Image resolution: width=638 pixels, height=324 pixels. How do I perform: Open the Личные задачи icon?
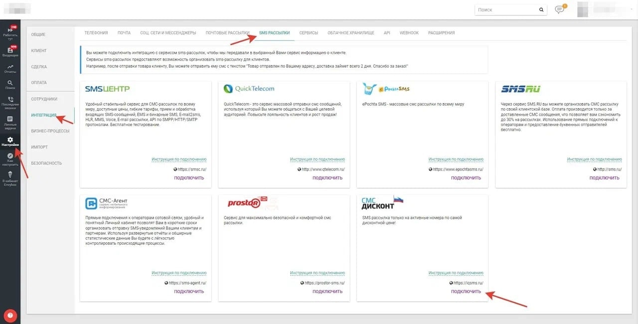point(10,122)
